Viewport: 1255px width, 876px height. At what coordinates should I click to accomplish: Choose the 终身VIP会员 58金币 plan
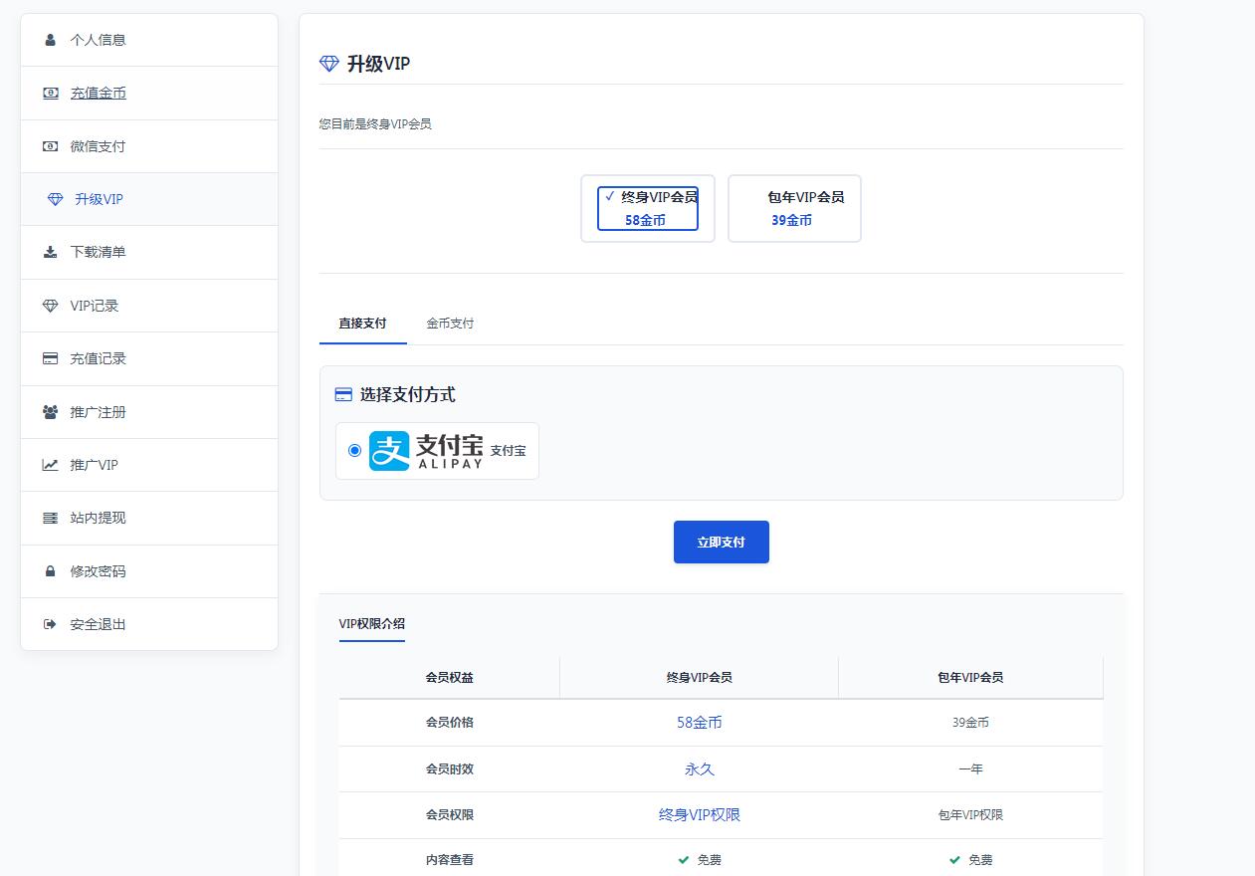(647, 208)
